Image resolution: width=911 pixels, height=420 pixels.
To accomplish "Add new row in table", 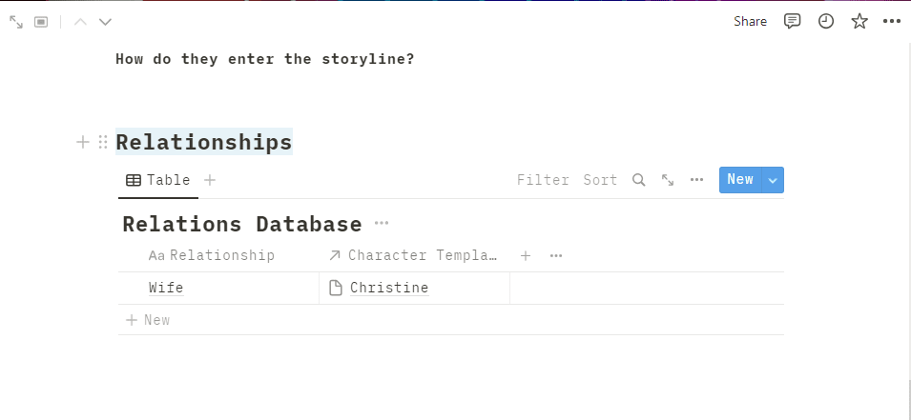I will (x=148, y=320).
